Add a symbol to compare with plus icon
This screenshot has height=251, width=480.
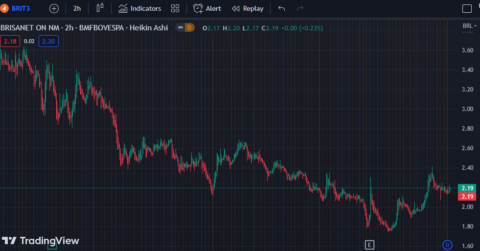[x=54, y=8]
